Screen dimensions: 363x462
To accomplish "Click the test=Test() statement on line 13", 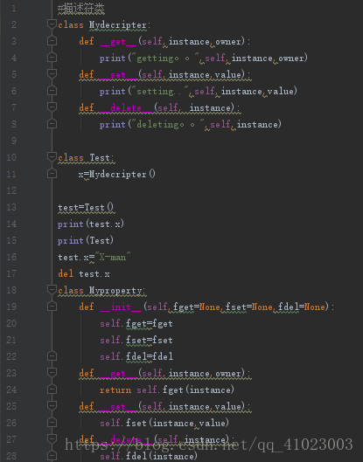I will (x=86, y=208).
